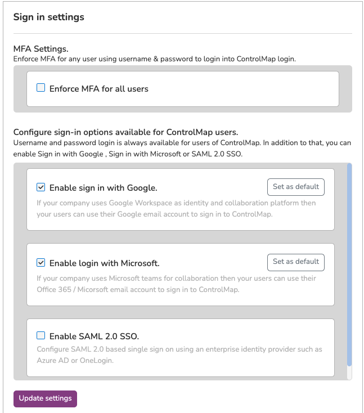Uncheck the Enable login with Microsoft checkbox

(x=41, y=263)
